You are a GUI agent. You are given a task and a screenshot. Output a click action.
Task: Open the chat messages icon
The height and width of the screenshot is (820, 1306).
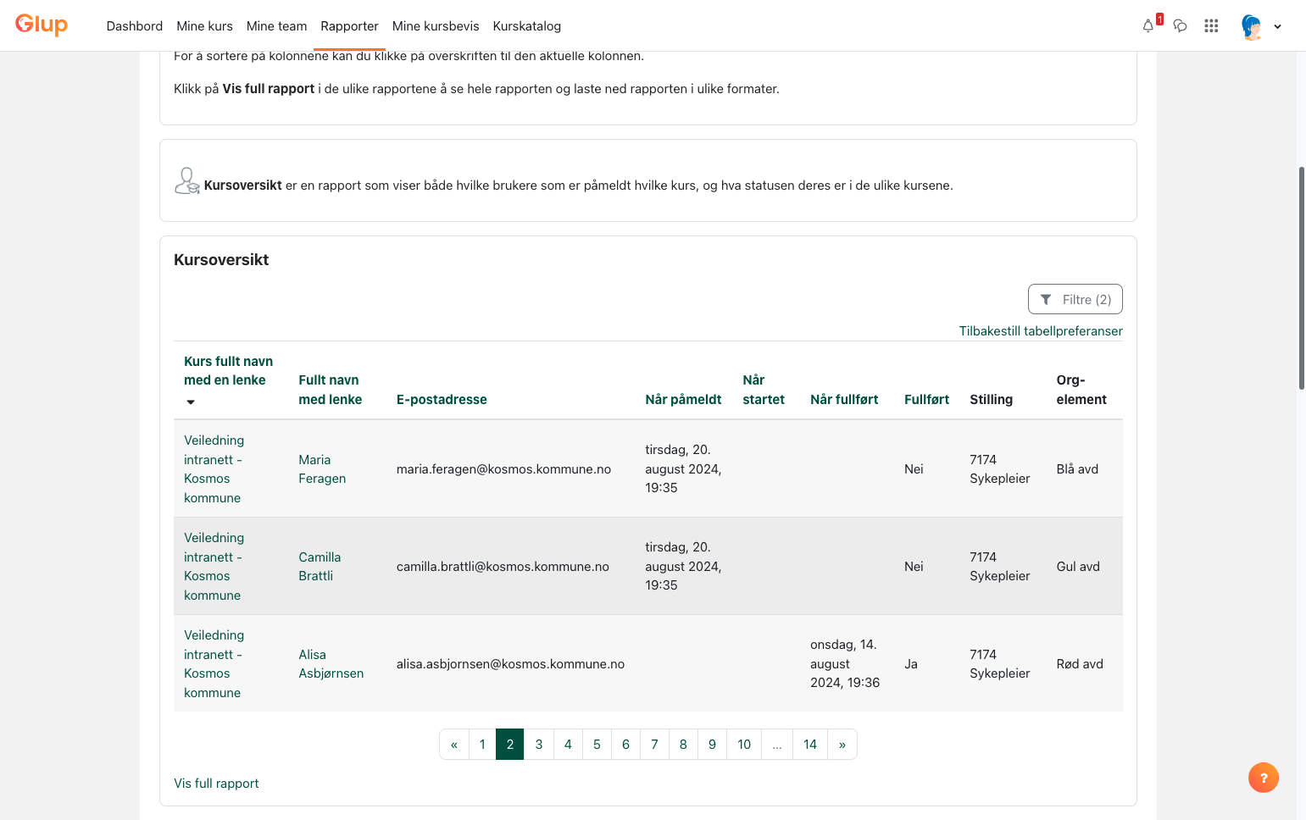1180,26
